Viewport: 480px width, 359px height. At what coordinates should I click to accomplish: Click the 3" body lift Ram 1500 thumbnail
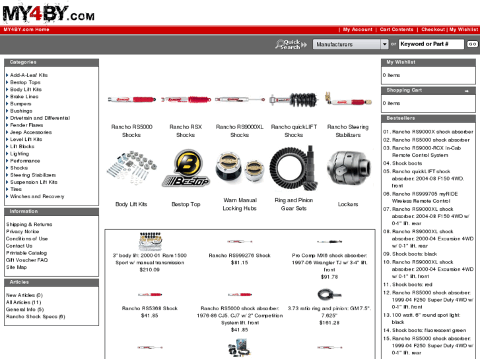click(150, 241)
